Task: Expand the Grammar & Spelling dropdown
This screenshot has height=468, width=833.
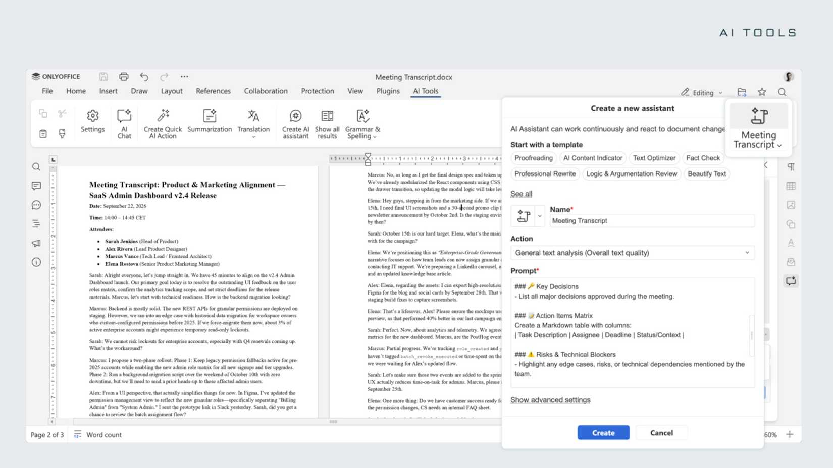Action: pyautogui.click(x=375, y=137)
